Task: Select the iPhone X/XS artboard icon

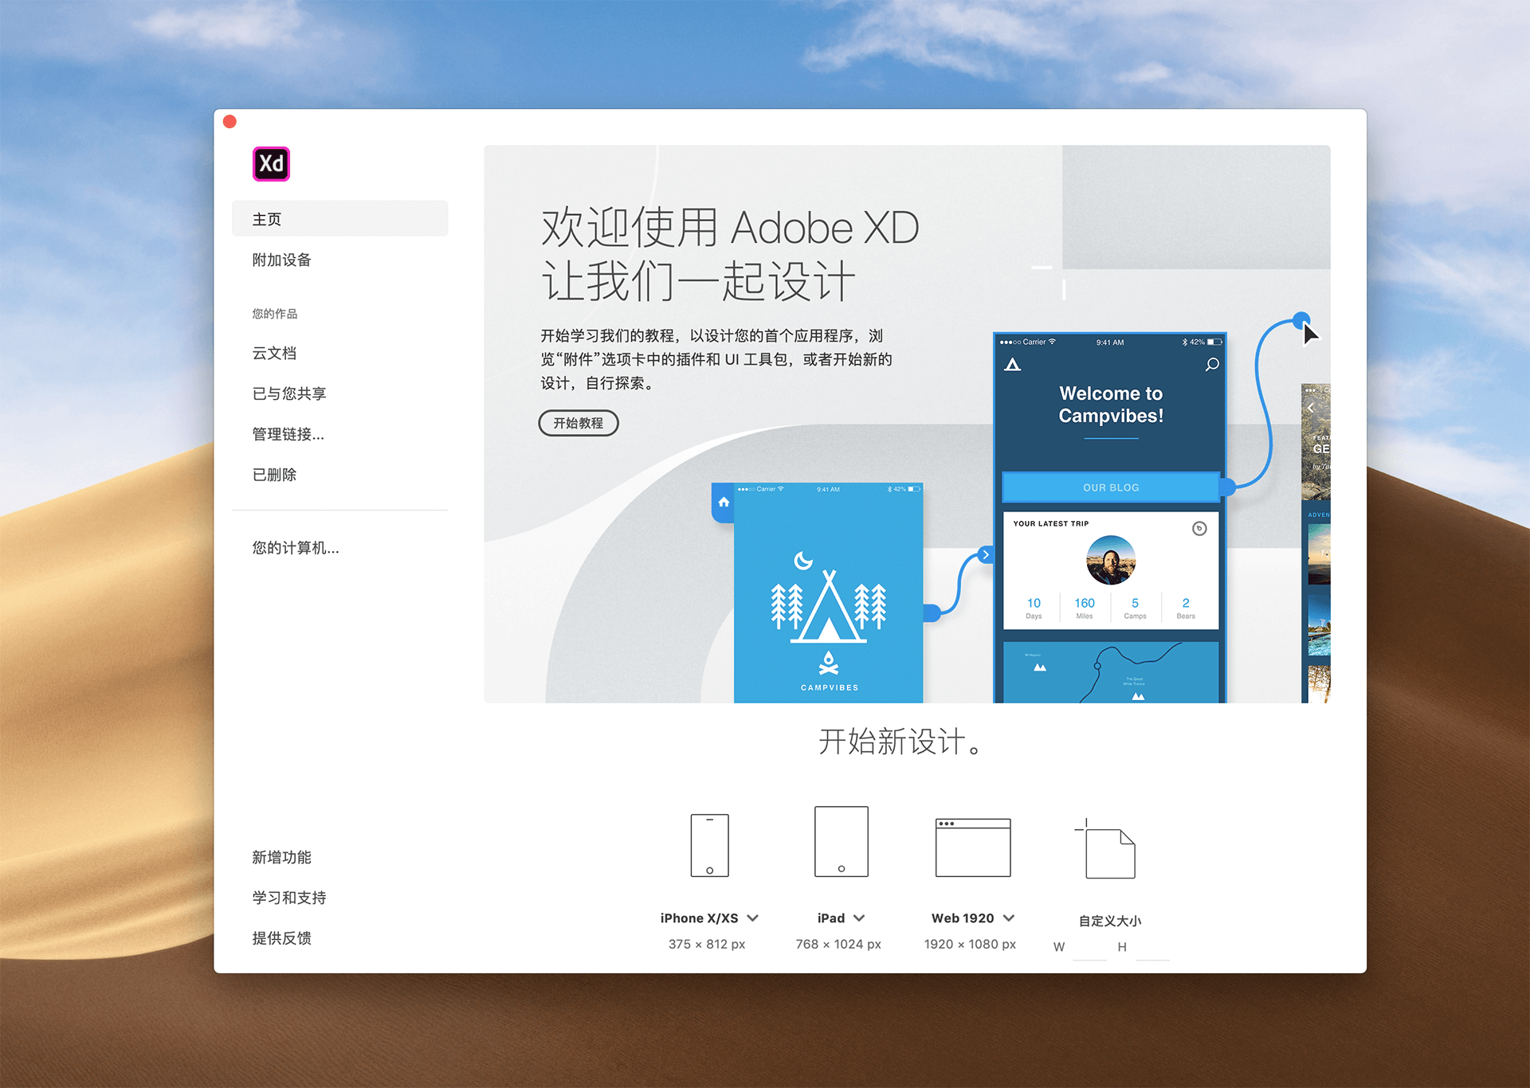Action: click(709, 845)
